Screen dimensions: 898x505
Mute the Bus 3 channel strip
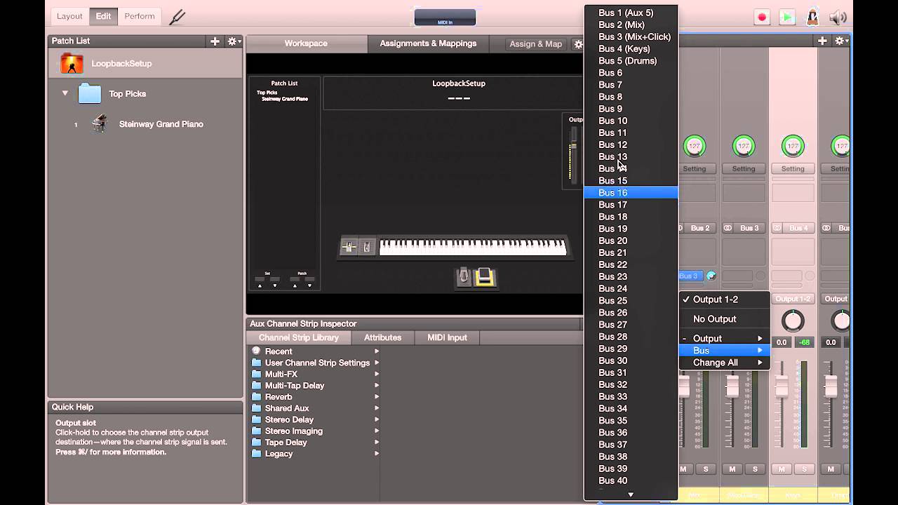(732, 469)
